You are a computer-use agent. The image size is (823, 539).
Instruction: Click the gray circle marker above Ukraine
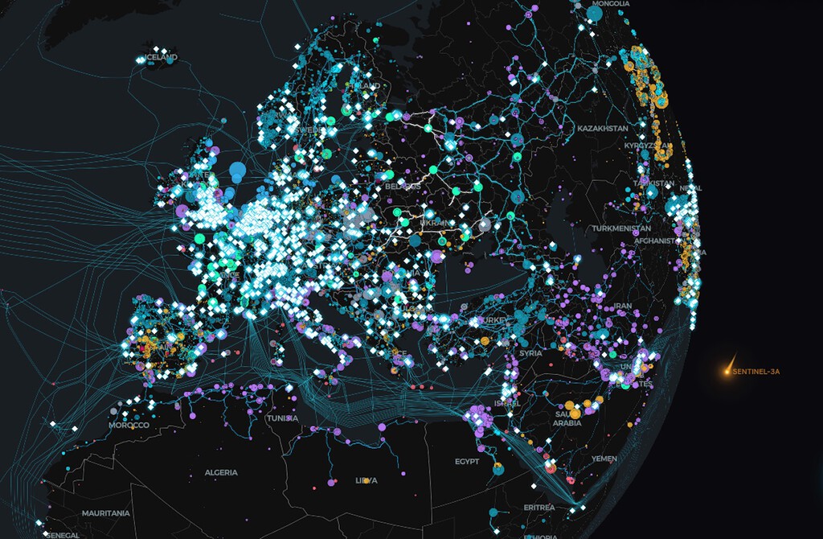point(483,226)
